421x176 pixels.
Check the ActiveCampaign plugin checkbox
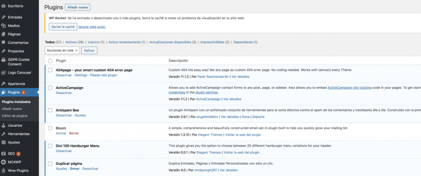coord(50,88)
